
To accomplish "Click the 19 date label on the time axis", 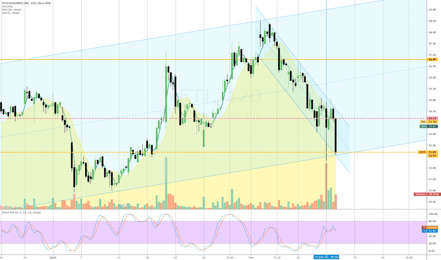I will click(x=355, y=257).
